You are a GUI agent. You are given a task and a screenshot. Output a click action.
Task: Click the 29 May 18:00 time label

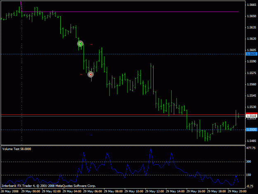click(x=216, y=192)
